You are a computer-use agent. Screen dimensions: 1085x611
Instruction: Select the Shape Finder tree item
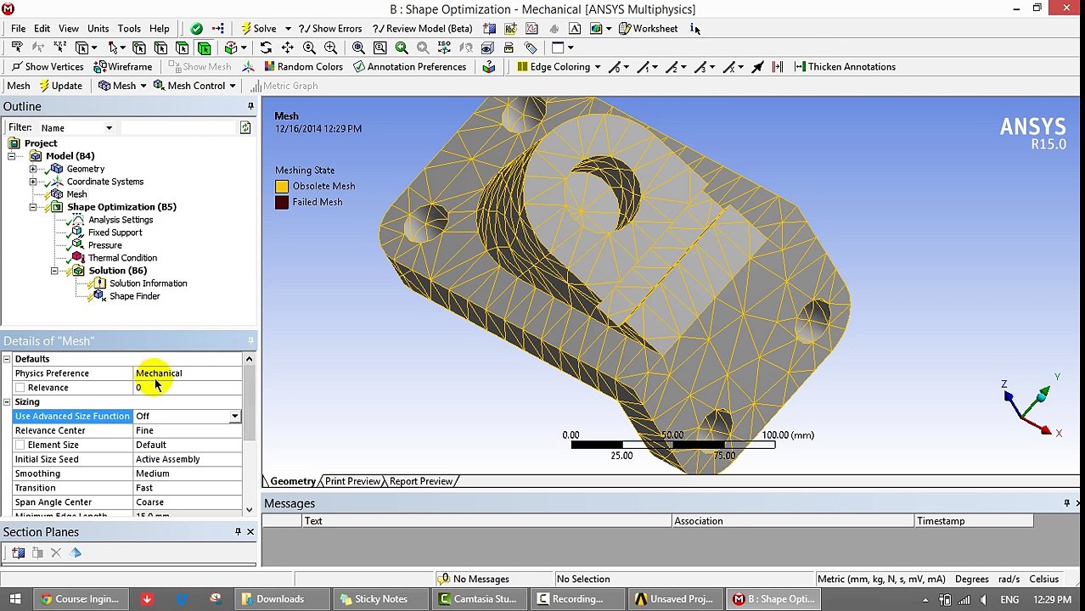134,296
